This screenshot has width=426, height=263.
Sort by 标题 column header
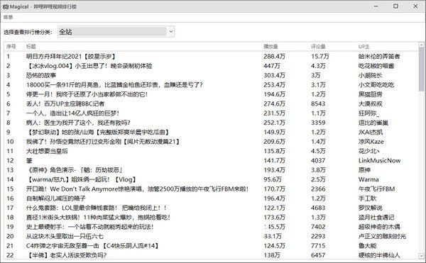pos(31,47)
